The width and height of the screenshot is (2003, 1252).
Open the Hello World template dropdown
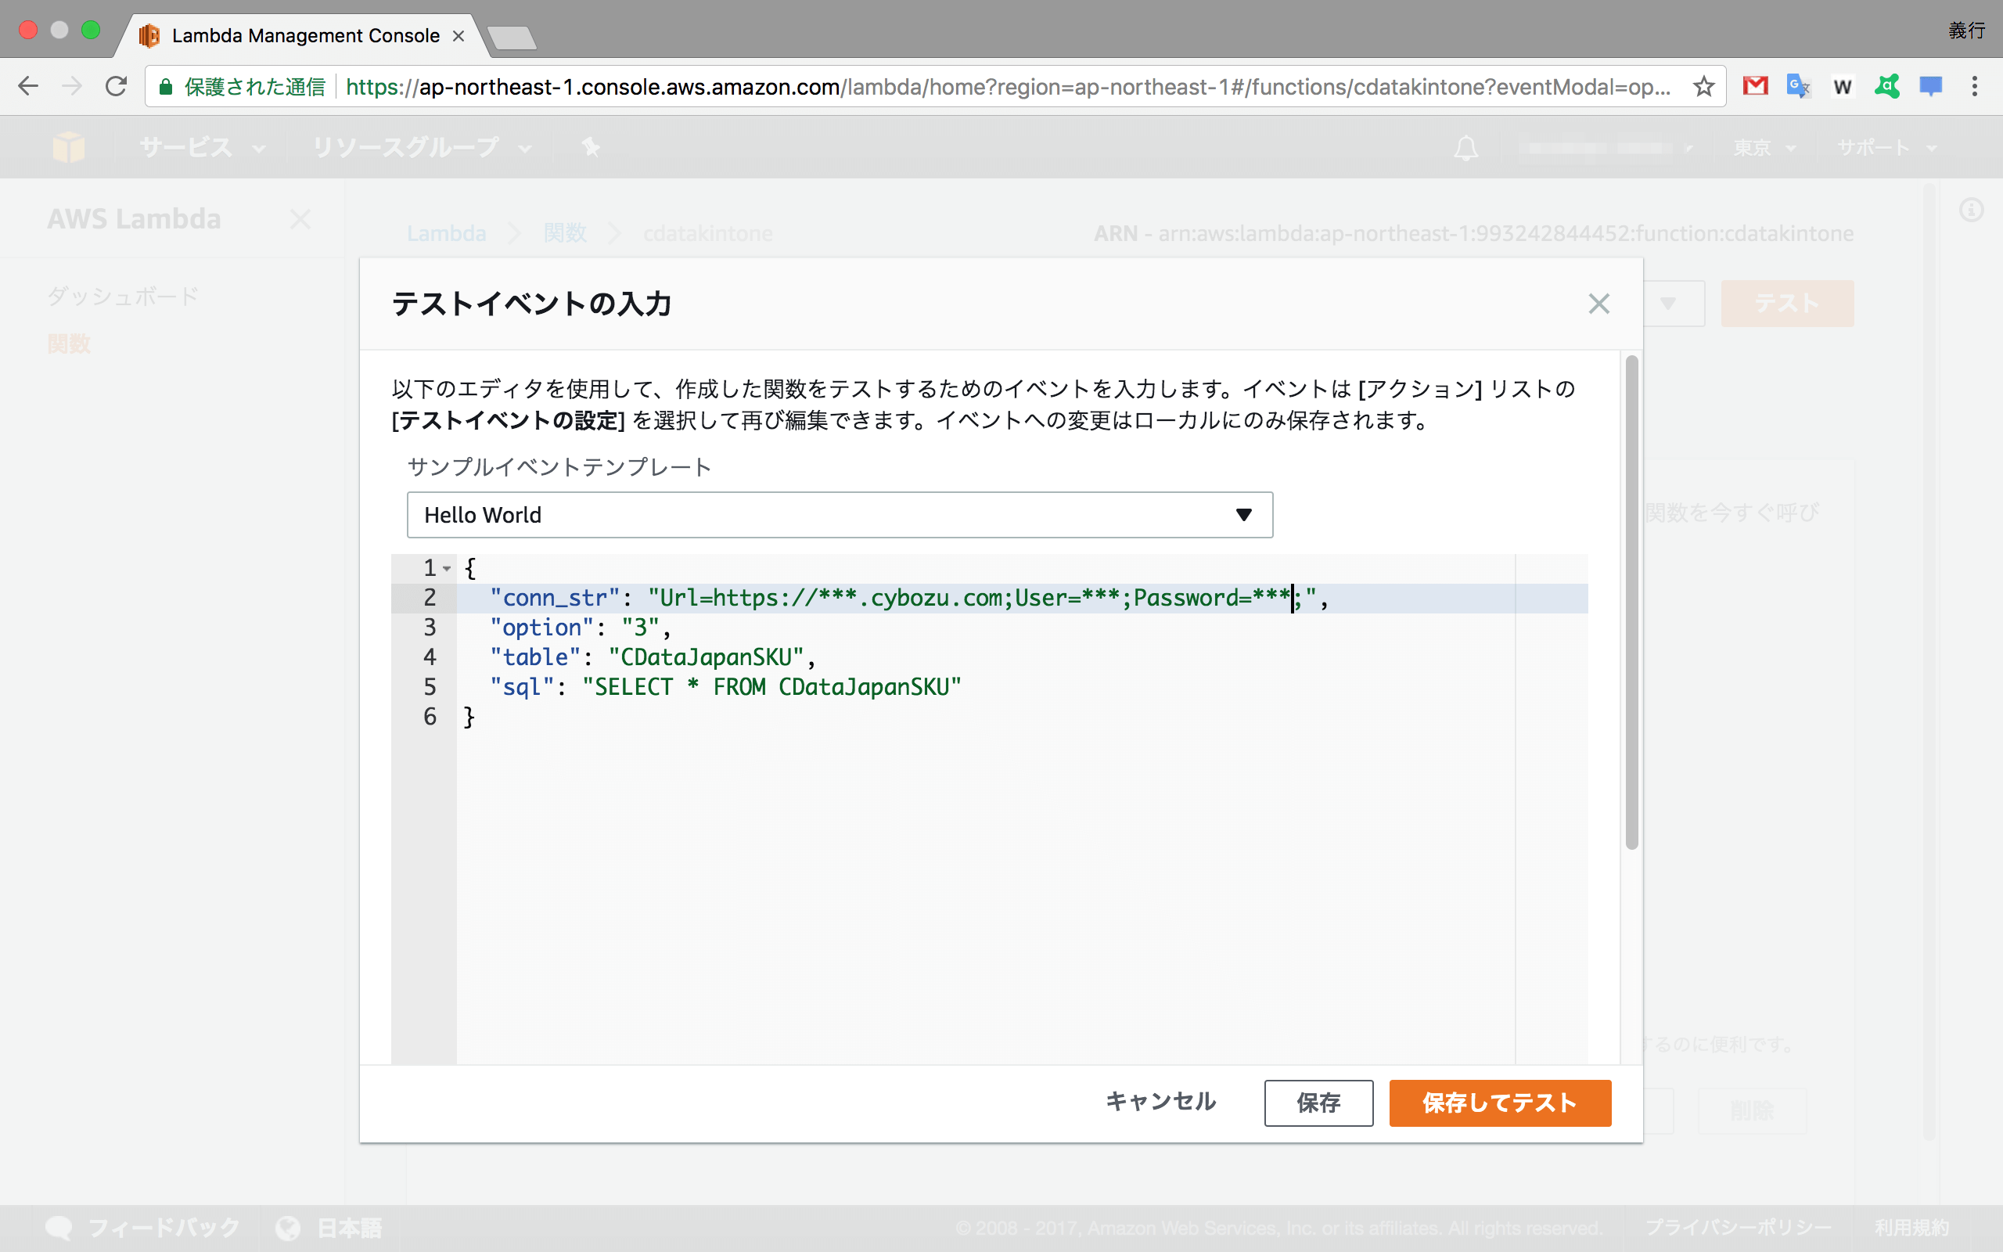pyautogui.click(x=840, y=515)
